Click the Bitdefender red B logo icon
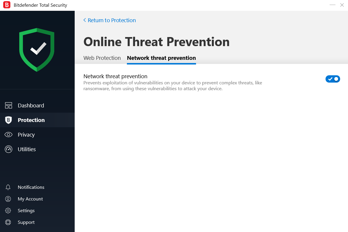348x232 pixels. [x=7, y=5]
